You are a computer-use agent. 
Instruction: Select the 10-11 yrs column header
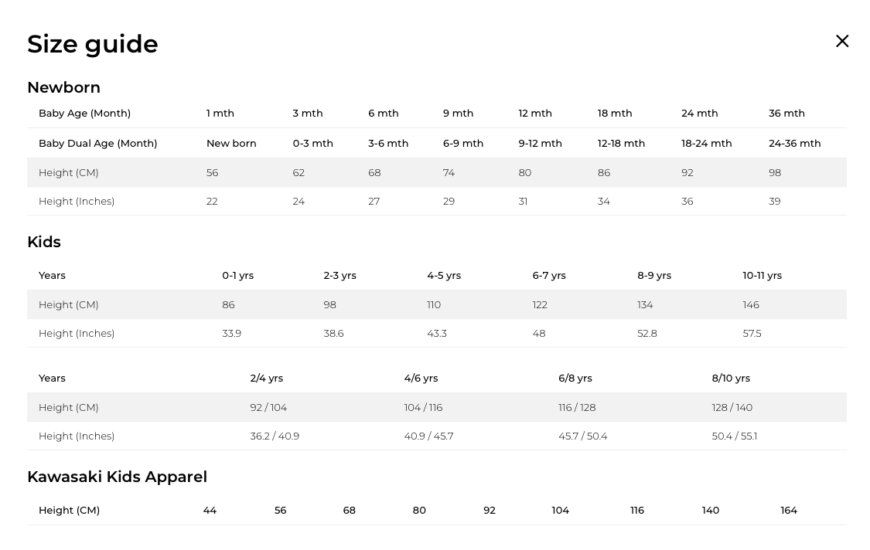762,275
